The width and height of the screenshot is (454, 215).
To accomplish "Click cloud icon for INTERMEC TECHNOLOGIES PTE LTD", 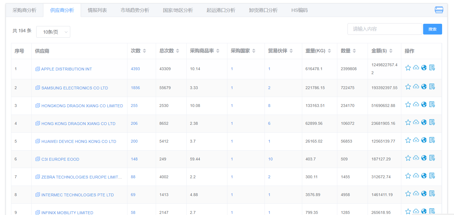I will tap(416, 193).
